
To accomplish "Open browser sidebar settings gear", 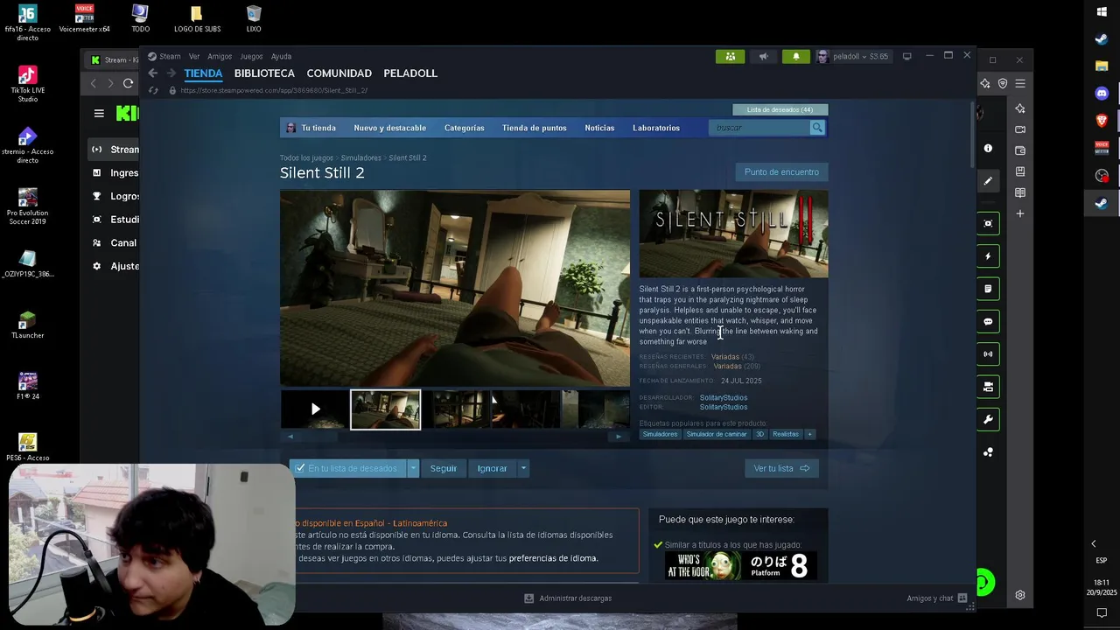I will 1020,595.
